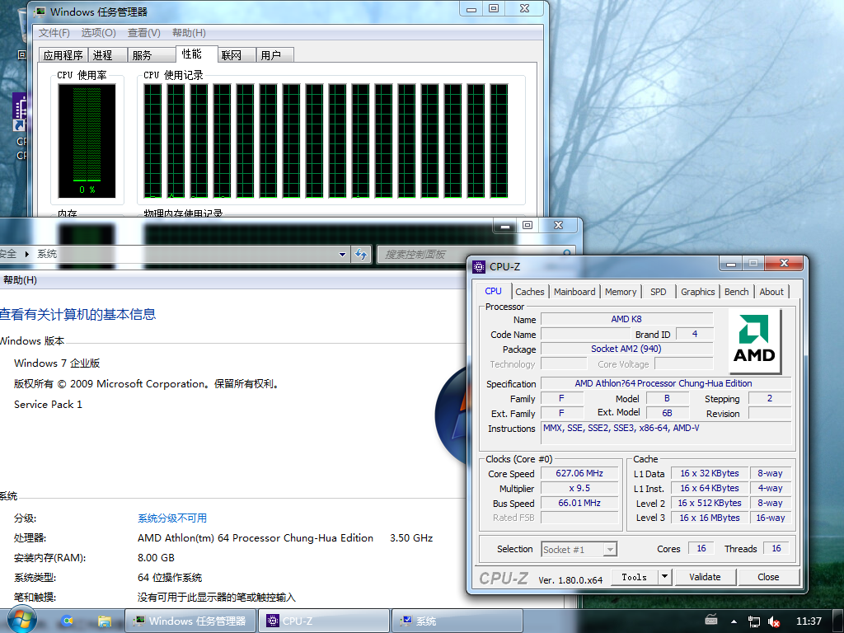The image size is (844, 633).
Task: Click the Core Speed value 627.06 MHz
Action: click(x=579, y=473)
